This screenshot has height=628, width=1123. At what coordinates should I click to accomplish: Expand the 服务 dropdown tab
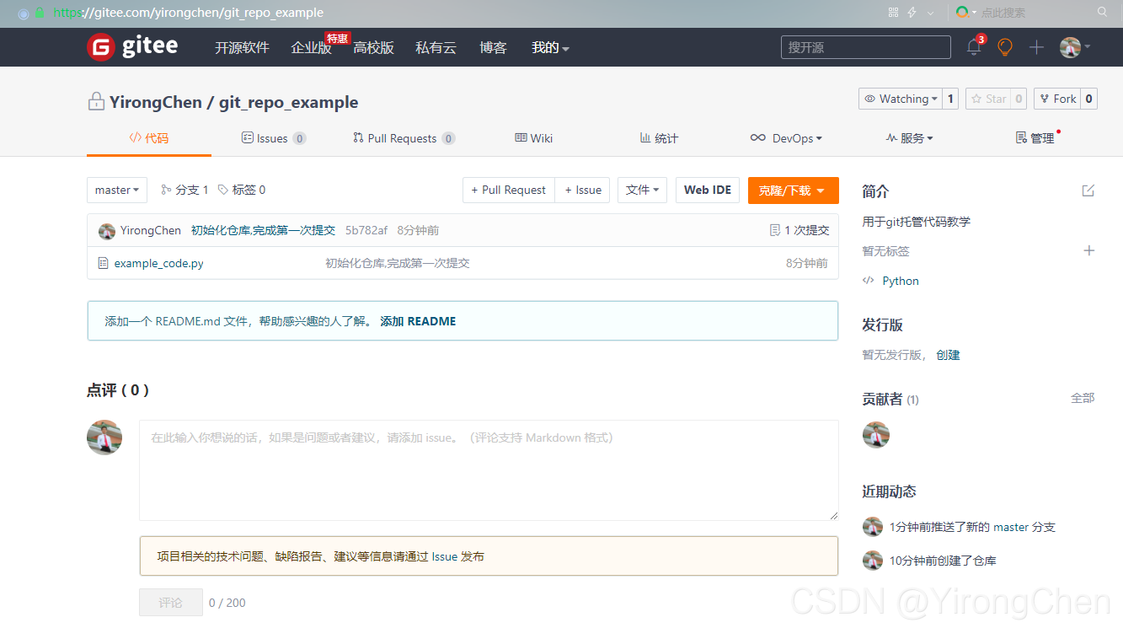point(909,138)
